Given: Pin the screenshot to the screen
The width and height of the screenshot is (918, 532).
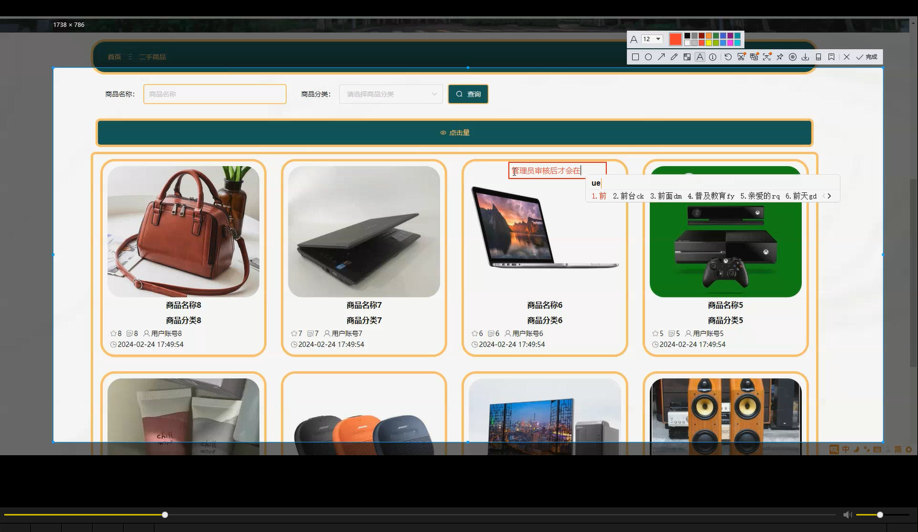Looking at the screenshot, I should coord(780,57).
